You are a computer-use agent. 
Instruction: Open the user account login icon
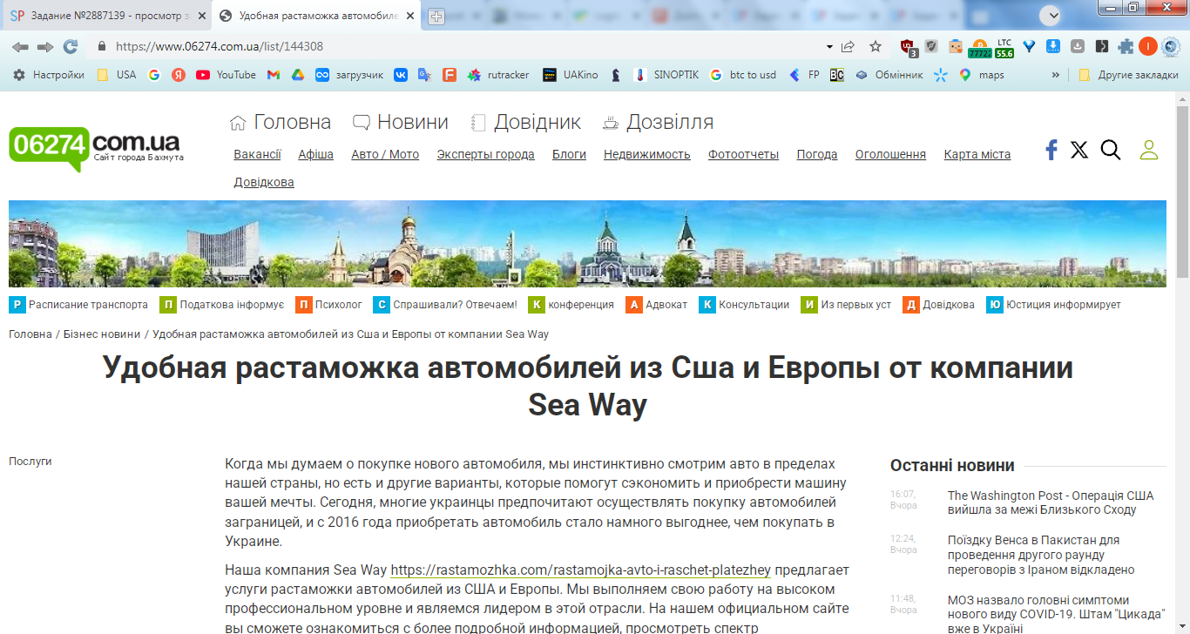pyautogui.click(x=1149, y=150)
